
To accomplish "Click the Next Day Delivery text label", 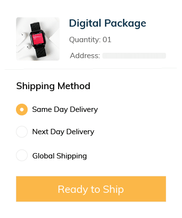I will pyautogui.click(x=63, y=132).
